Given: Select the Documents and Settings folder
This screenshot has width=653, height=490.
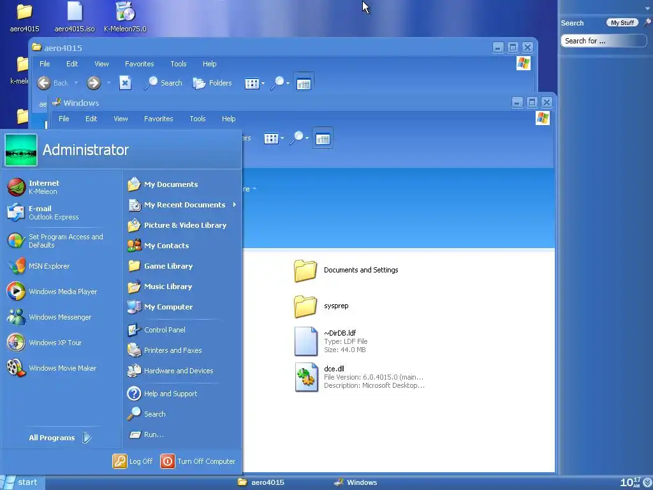Looking at the screenshot, I should (x=346, y=270).
